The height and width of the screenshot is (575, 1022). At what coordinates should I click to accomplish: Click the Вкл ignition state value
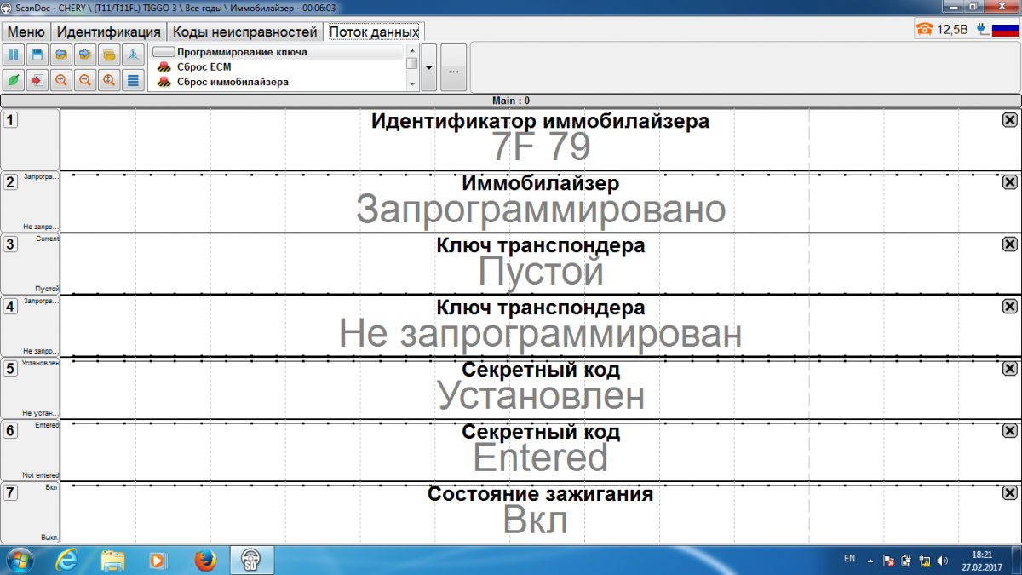coord(535,520)
